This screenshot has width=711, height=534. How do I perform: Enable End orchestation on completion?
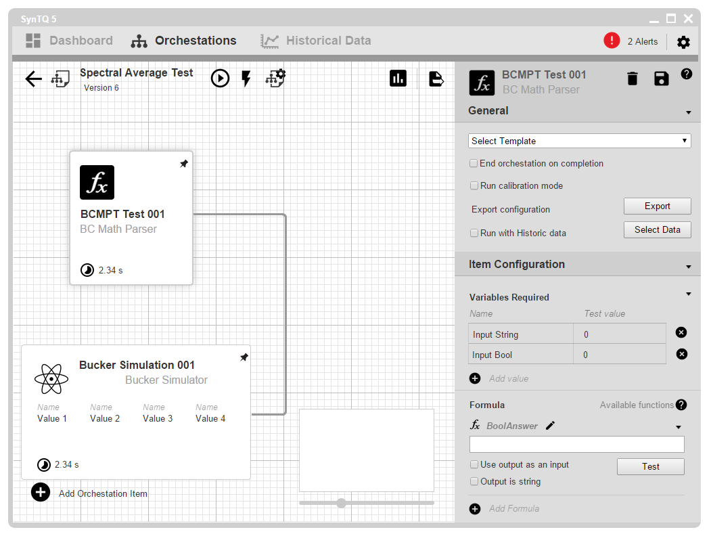tap(474, 163)
